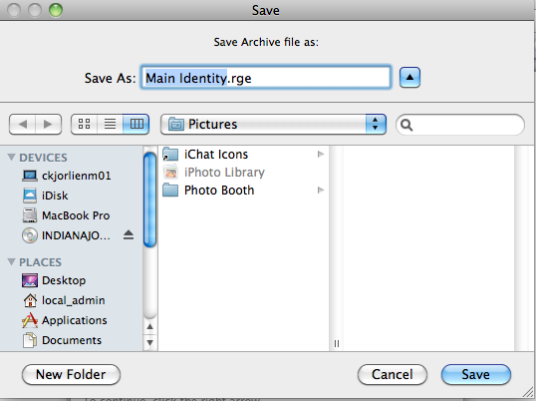Select the iChat Icons folder
This screenshot has height=401, width=536.
(x=243, y=155)
